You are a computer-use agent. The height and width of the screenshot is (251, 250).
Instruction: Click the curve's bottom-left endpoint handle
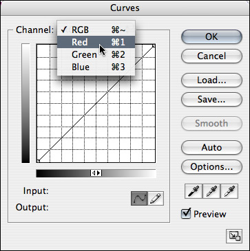point(39,161)
